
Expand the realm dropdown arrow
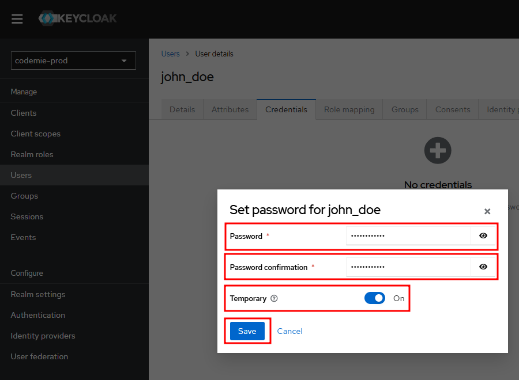124,60
